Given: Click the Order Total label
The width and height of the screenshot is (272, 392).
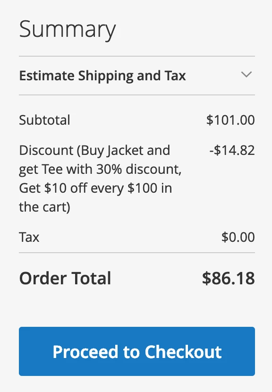Looking at the screenshot, I should [65, 278].
